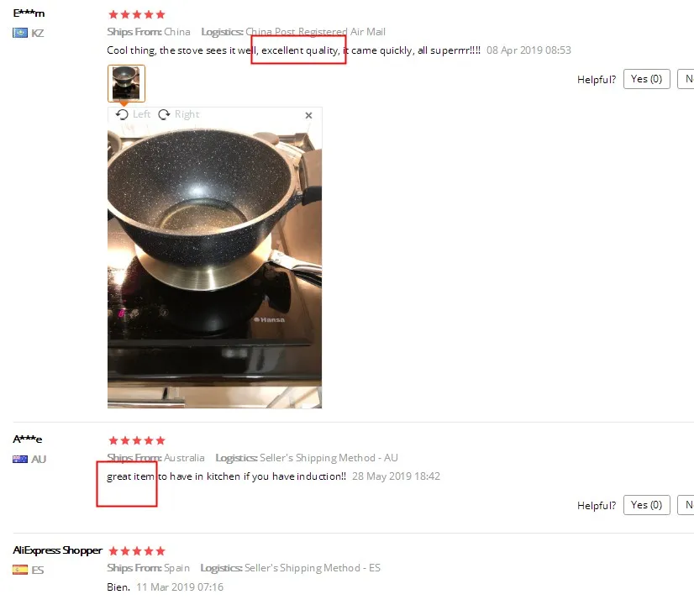Mark E***m's review as helpful Yes
Screen dimensions: 694x605
(x=646, y=79)
